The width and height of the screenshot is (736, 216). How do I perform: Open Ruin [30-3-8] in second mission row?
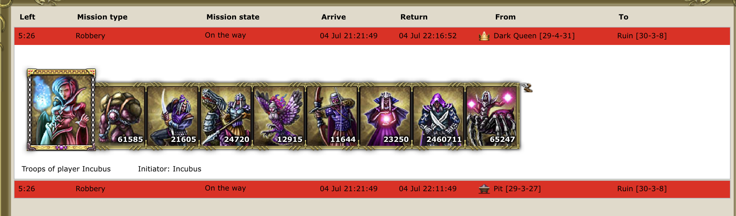click(642, 189)
